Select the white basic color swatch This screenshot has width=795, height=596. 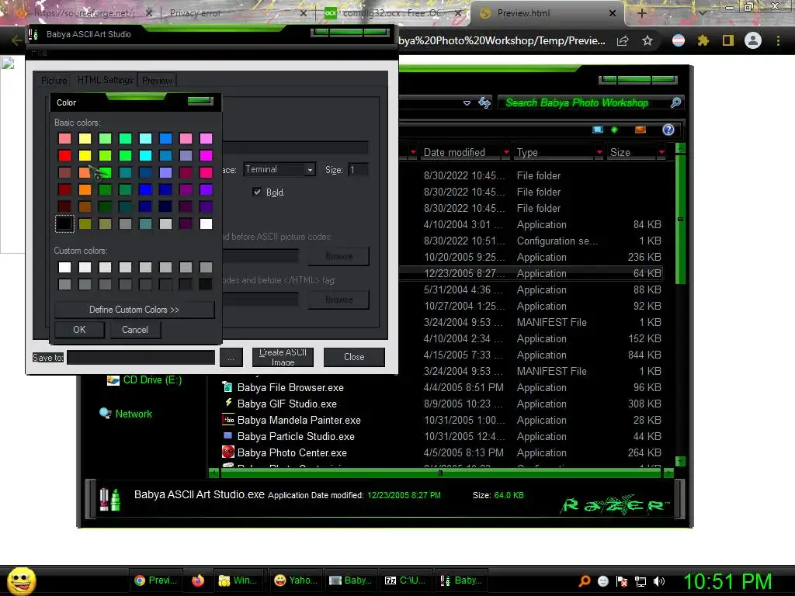(x=206, y=223)
